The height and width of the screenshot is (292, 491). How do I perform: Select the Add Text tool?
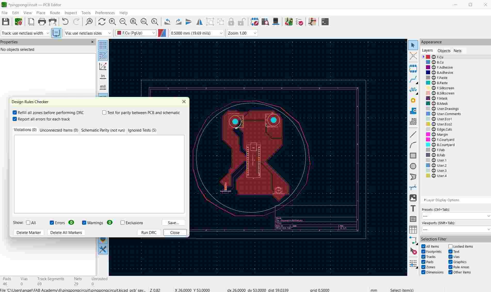413,208
